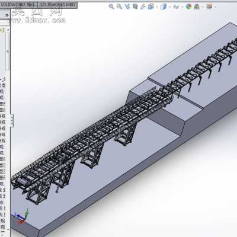Expand the View Orientation dropdown arrow
The image size is (237, 237).
(x=157, y=7)
